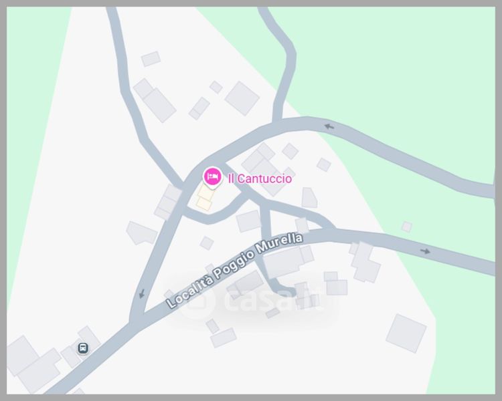This screenshot has height=401, width=502.
Task: Click the large diamond-shaped building near the top
Action: 242,98
